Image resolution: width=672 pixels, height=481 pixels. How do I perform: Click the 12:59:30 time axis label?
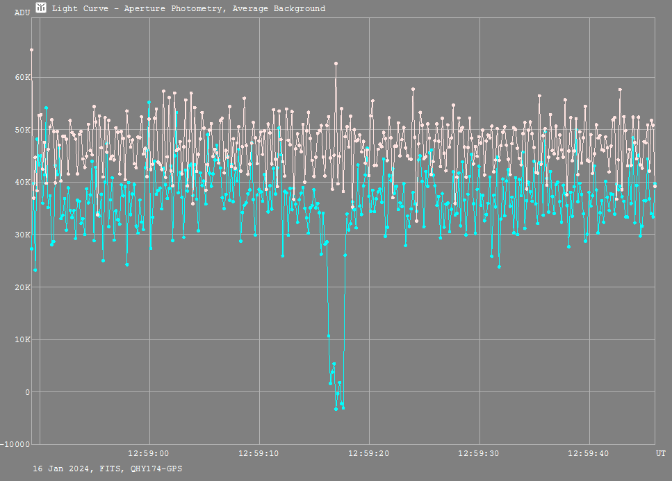pyautogui.click(x=478, y=454)
